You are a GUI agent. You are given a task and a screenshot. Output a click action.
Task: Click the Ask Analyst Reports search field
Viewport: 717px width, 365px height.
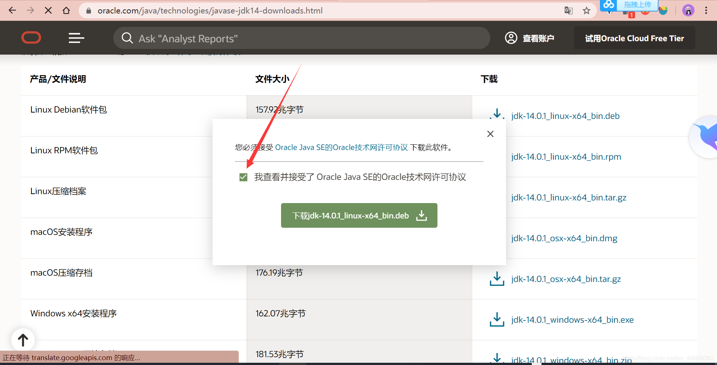[x=302, y=38]
